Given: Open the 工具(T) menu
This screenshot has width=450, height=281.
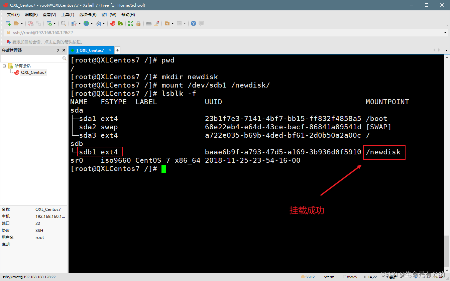Looking at the screenshot, I should tap(68, 15).
